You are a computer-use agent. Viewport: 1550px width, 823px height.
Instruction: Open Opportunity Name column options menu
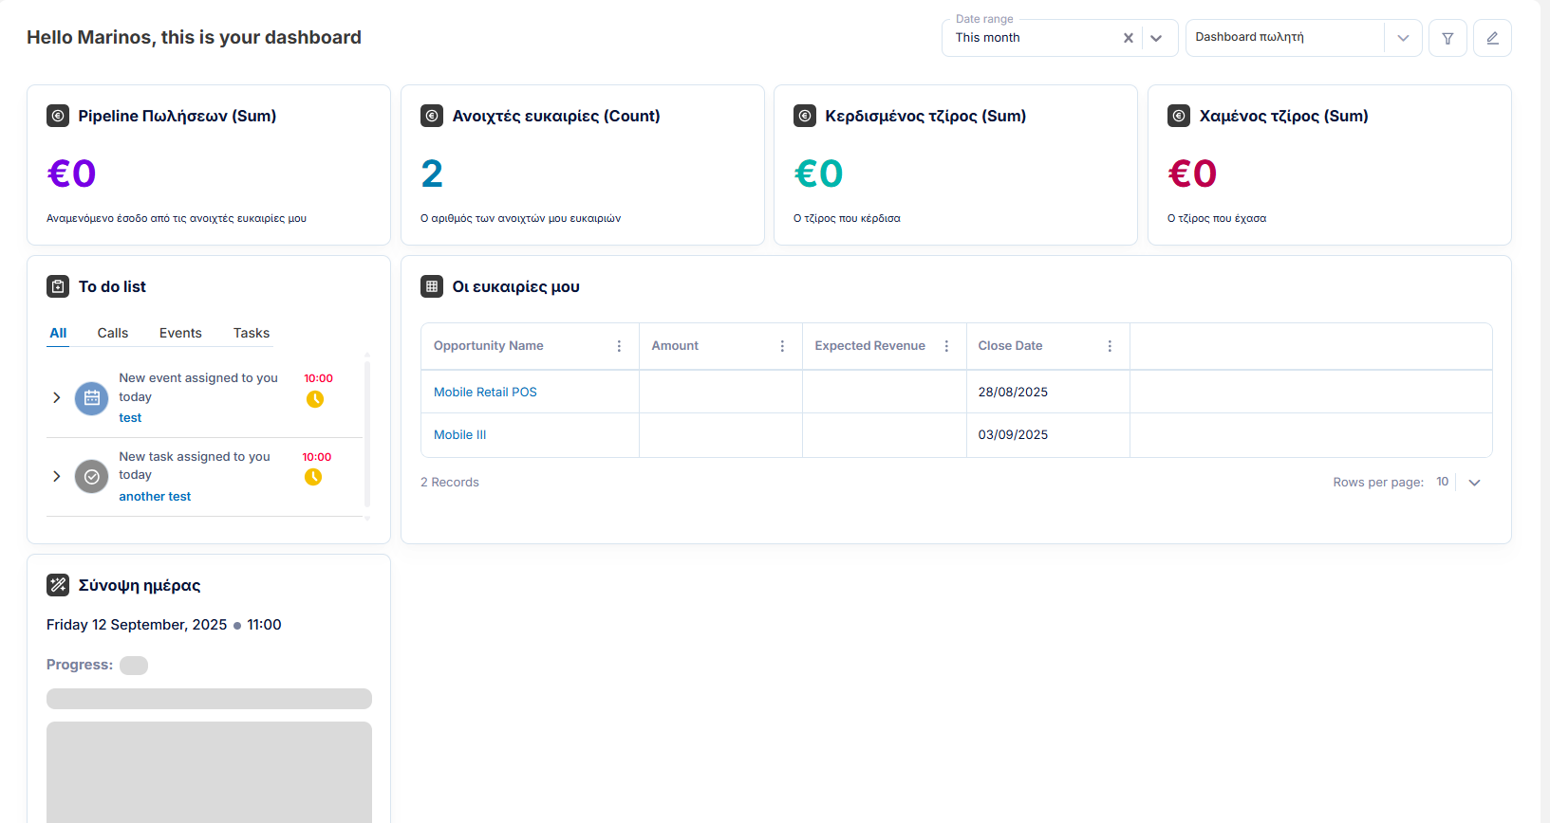tap(619, 346)
